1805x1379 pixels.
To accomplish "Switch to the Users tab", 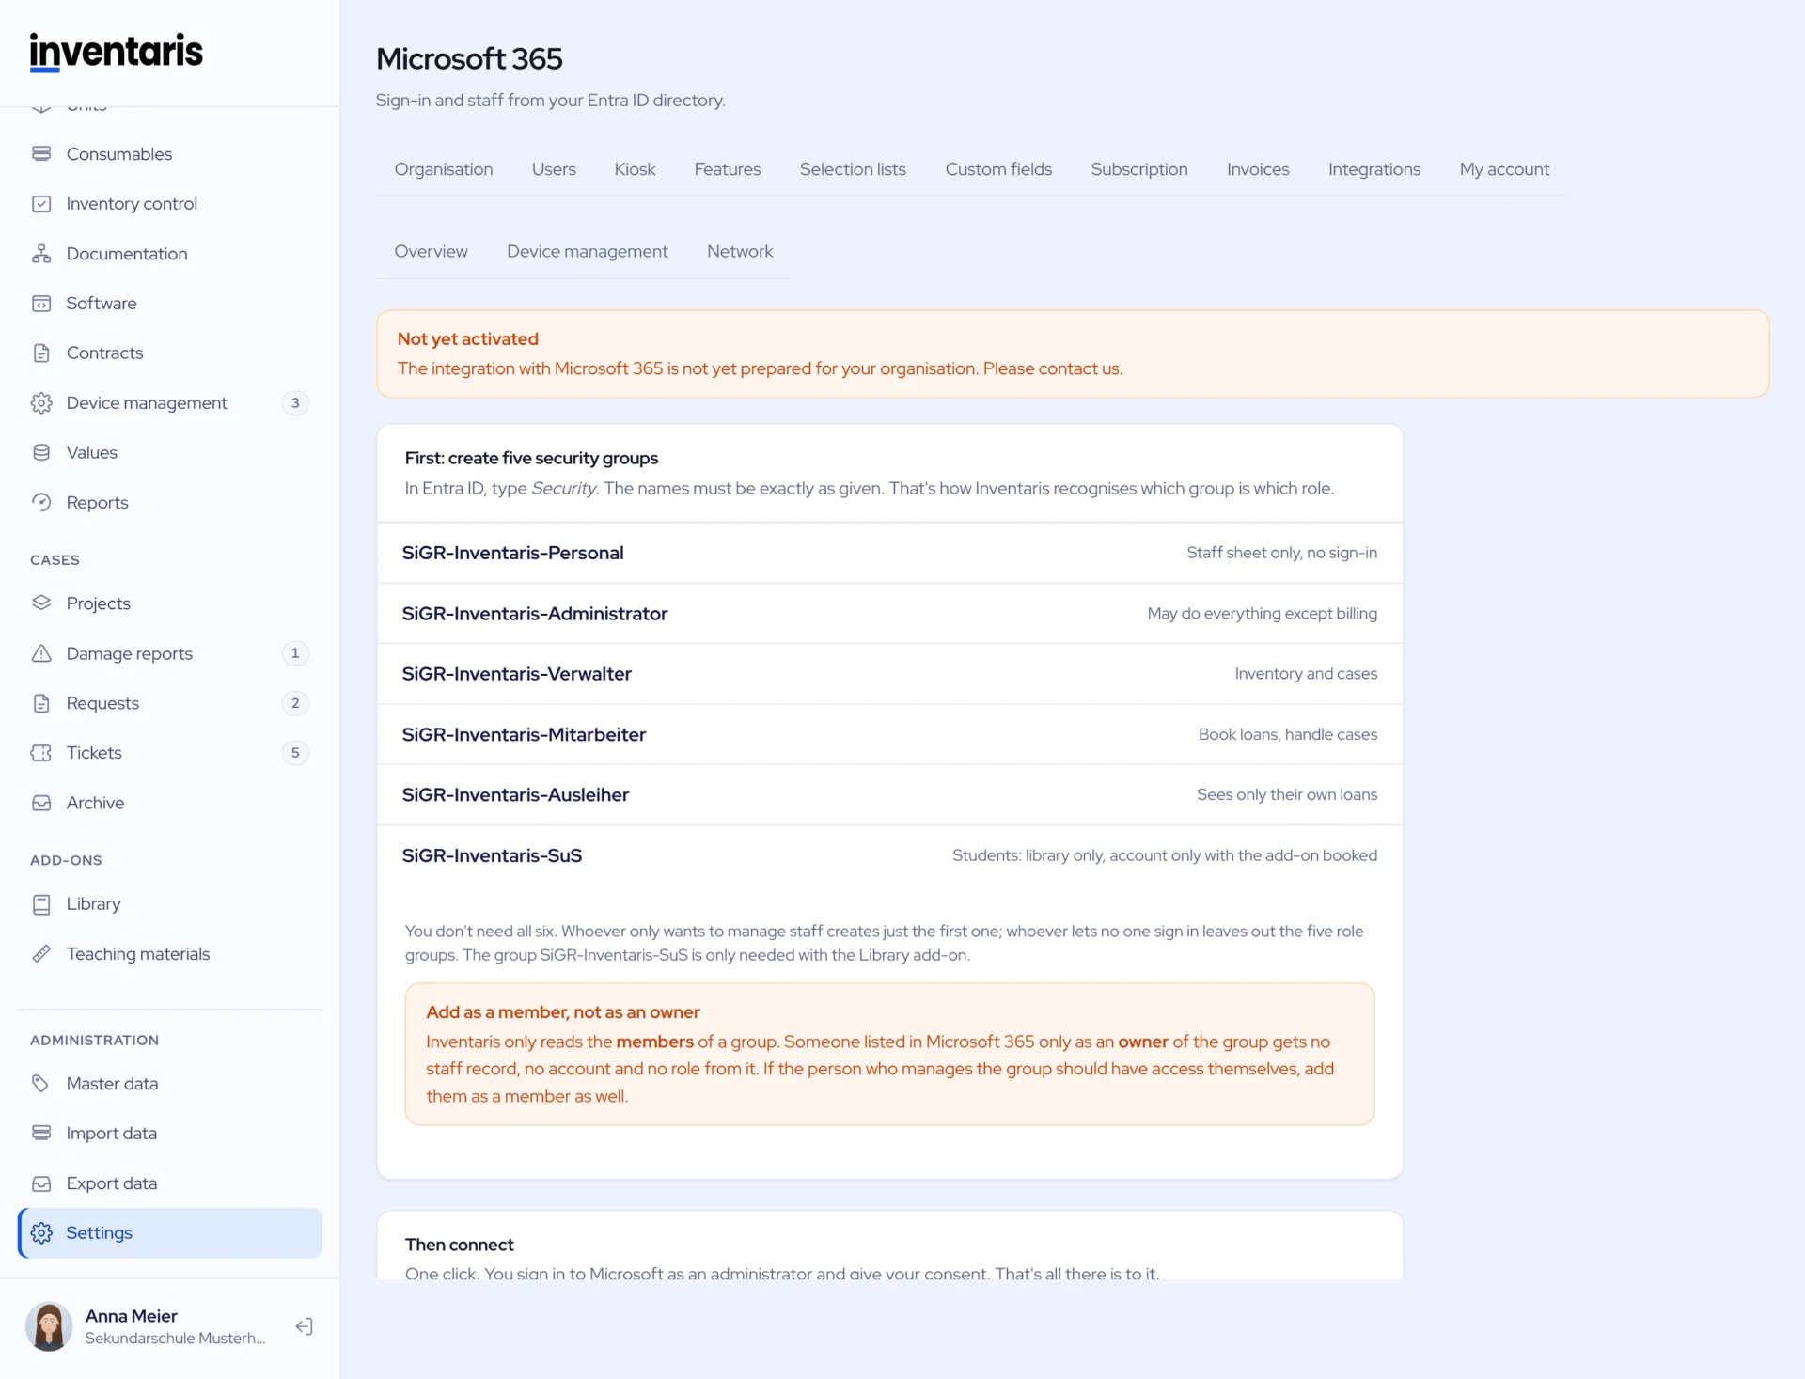I will coord(554,169).
